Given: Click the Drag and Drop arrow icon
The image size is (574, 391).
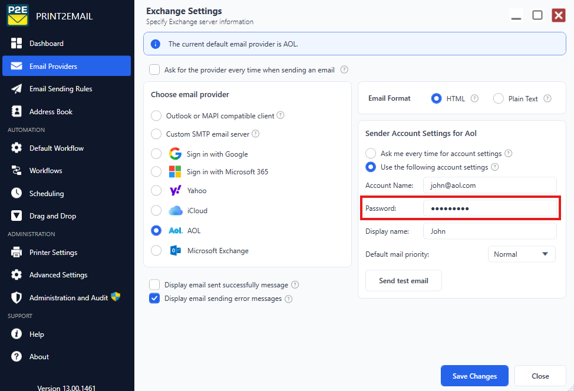Looking at the screenshot, I should coord(17,216).
